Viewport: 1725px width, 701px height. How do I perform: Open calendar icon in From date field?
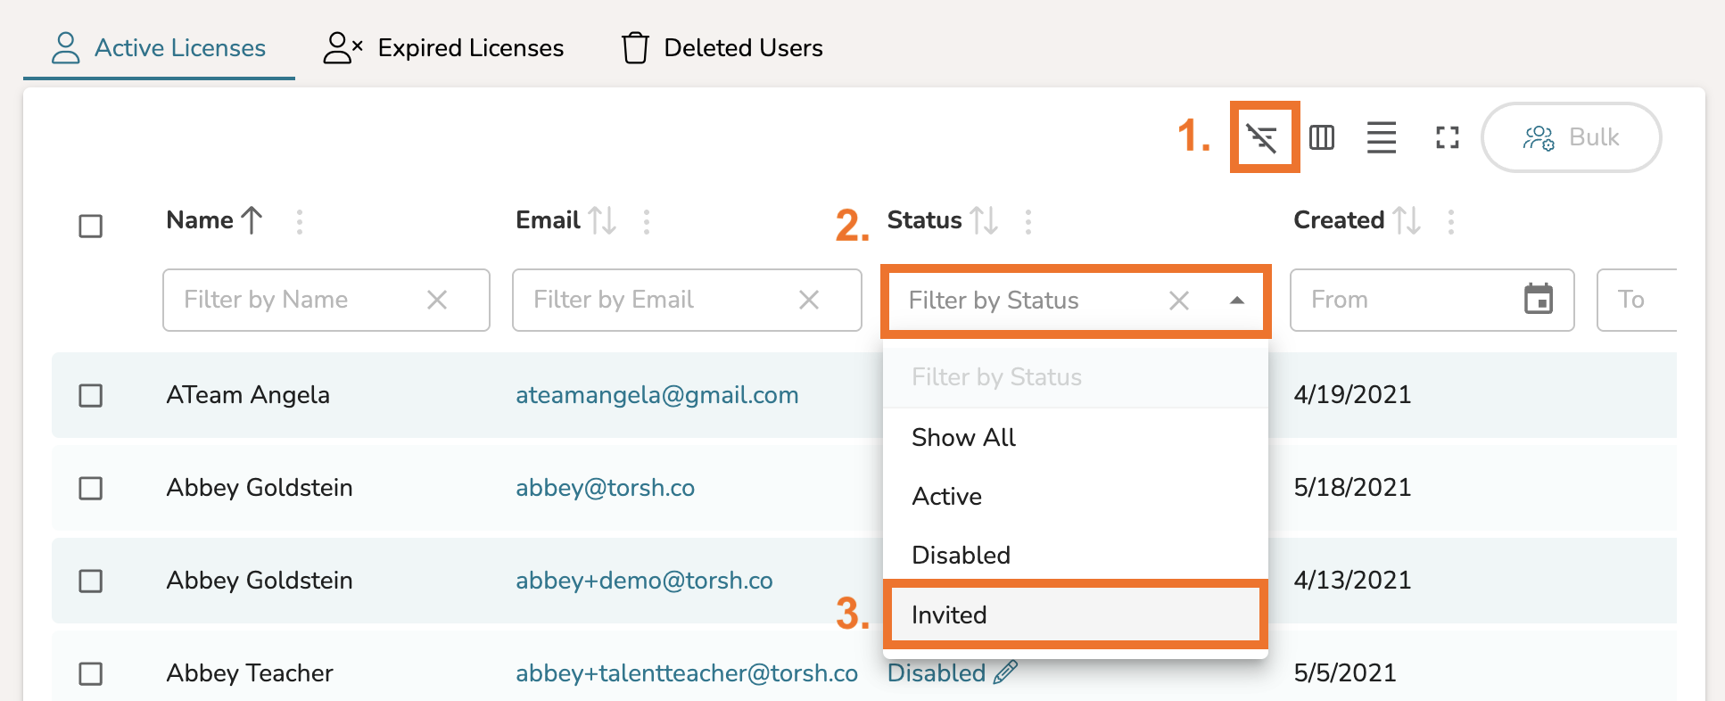point(1539,299)
